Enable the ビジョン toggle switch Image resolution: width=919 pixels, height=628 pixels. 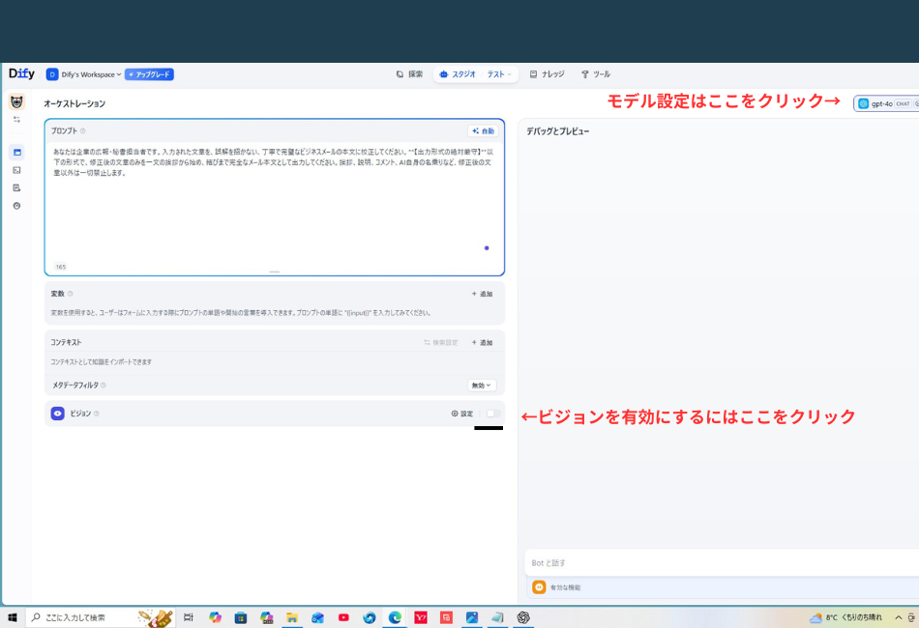click(493, 413)
